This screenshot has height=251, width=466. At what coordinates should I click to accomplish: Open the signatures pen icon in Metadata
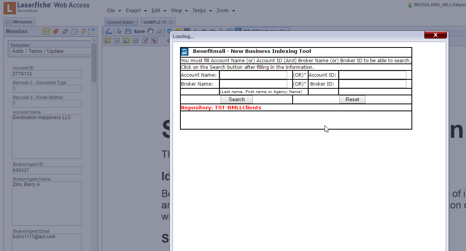[x=83, y=32]
